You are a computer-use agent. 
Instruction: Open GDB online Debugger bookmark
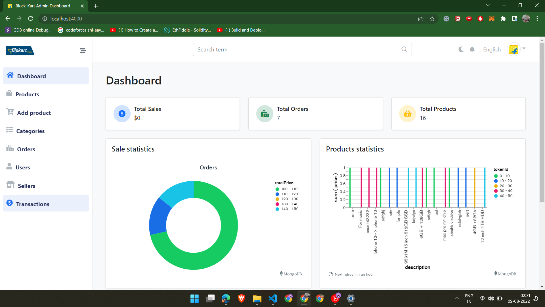[29, 30]
